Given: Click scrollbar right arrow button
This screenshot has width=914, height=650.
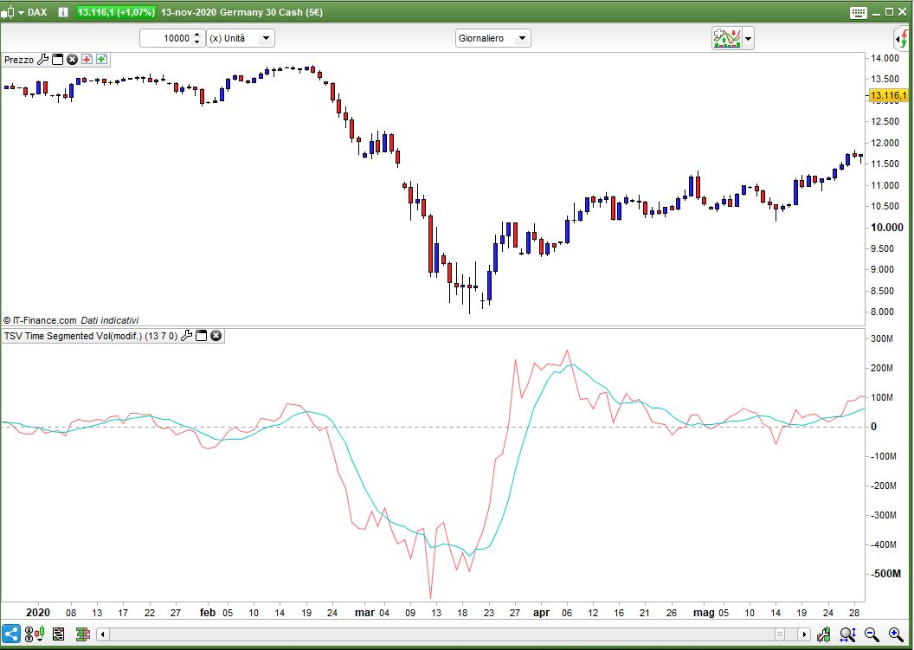Looking at the screenshot, I should (805, 634).
